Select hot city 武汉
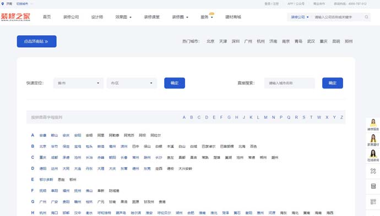Screen dimensions: 380x216 coord(311,41)
